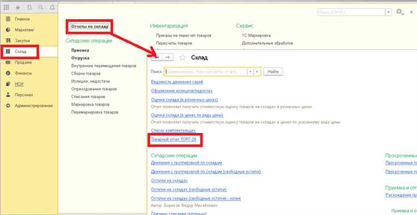Open the Финансы section

[x=23, y=73]
